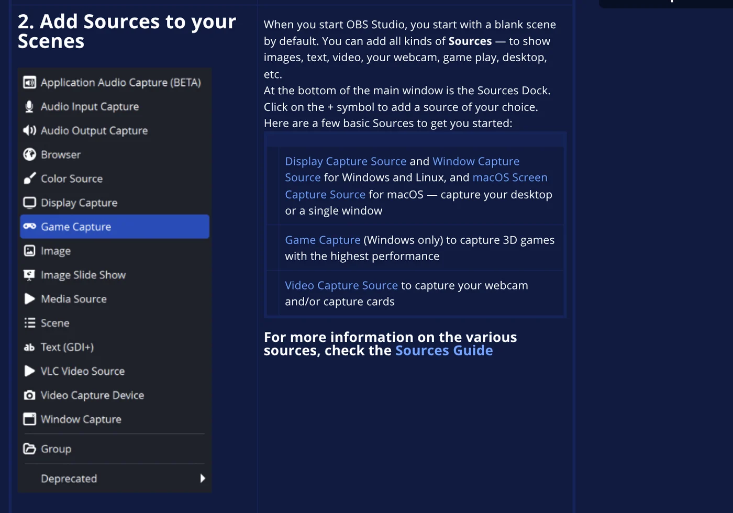Click the Browser globe icon
The image size is (733, 513).
click(30, 154)
